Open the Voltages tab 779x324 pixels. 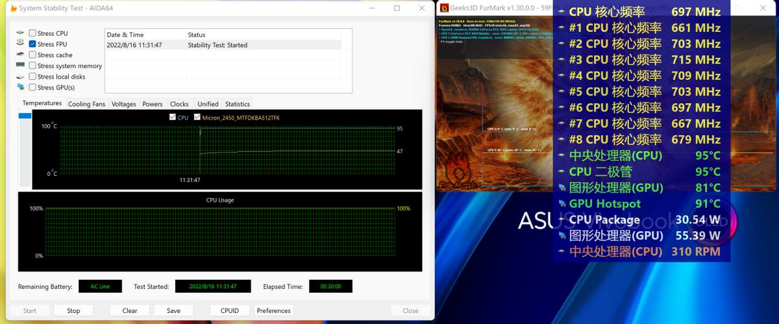123,104
